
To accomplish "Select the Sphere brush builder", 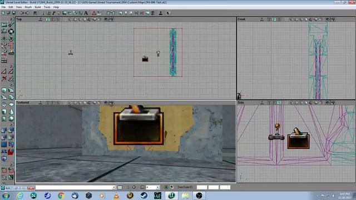I will [x=11, y=118].
